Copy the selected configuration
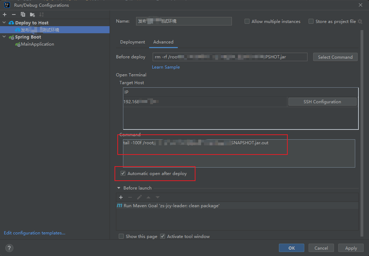This screenshot has width=369, height=256. pyautogui.click(x=23, y=14)
